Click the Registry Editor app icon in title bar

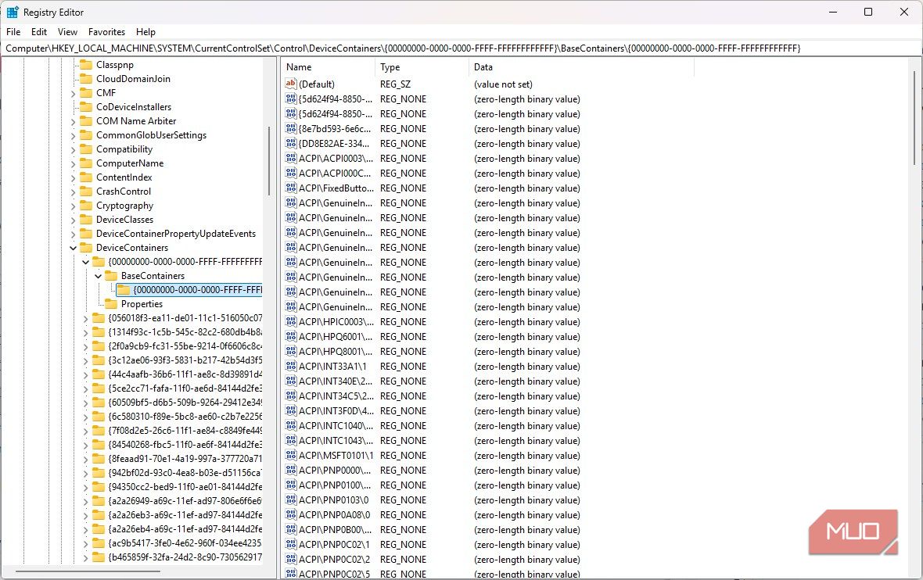13,13
